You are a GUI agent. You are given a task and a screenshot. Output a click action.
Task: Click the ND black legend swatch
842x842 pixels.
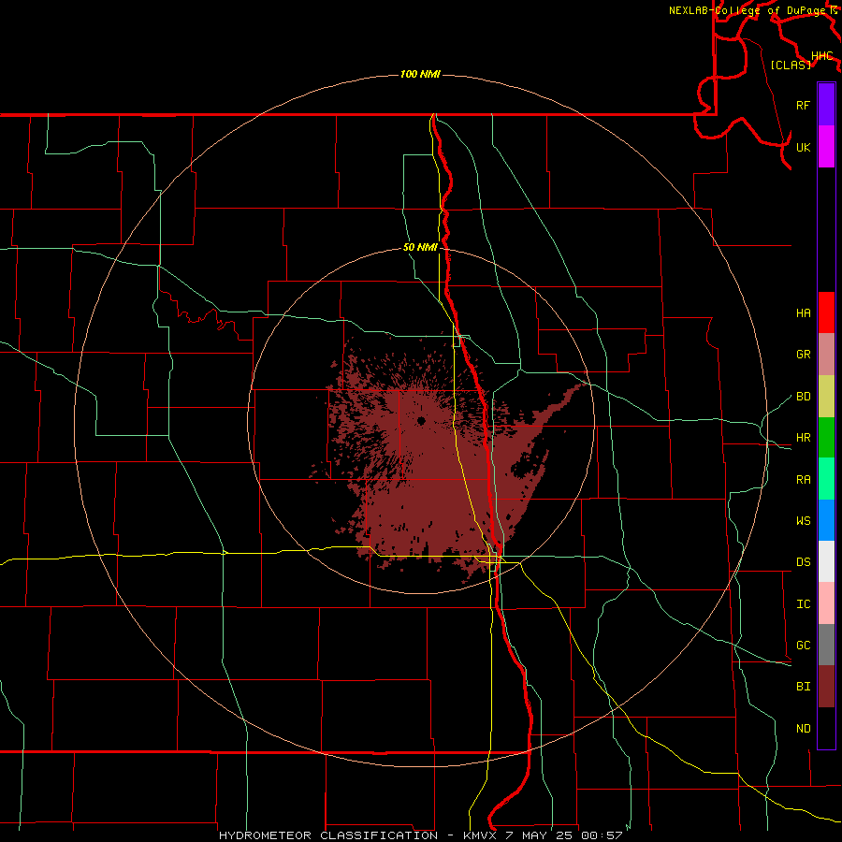coord(826,728)
